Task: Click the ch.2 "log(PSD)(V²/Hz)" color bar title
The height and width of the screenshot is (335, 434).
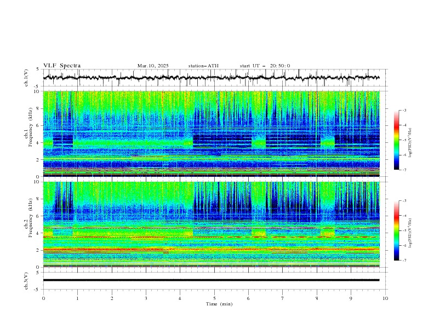Action: pyautogui.click(x=410, y=233)
